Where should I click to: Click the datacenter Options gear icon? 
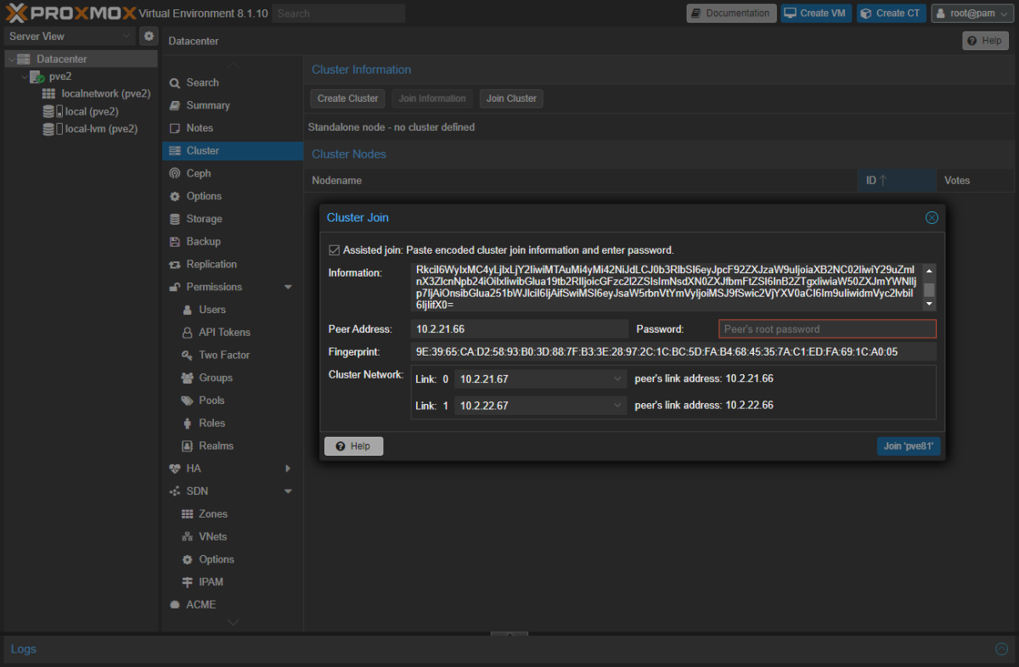coord(175,196)
